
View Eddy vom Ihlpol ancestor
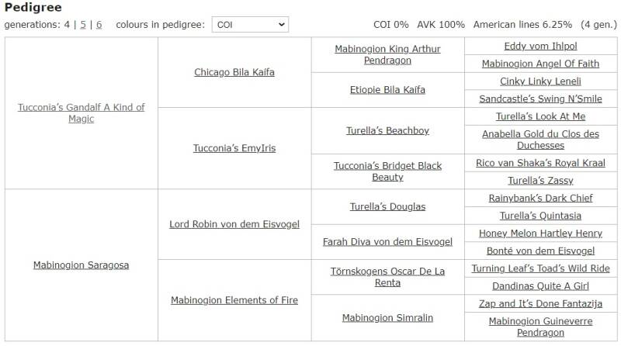coord(540,47)
